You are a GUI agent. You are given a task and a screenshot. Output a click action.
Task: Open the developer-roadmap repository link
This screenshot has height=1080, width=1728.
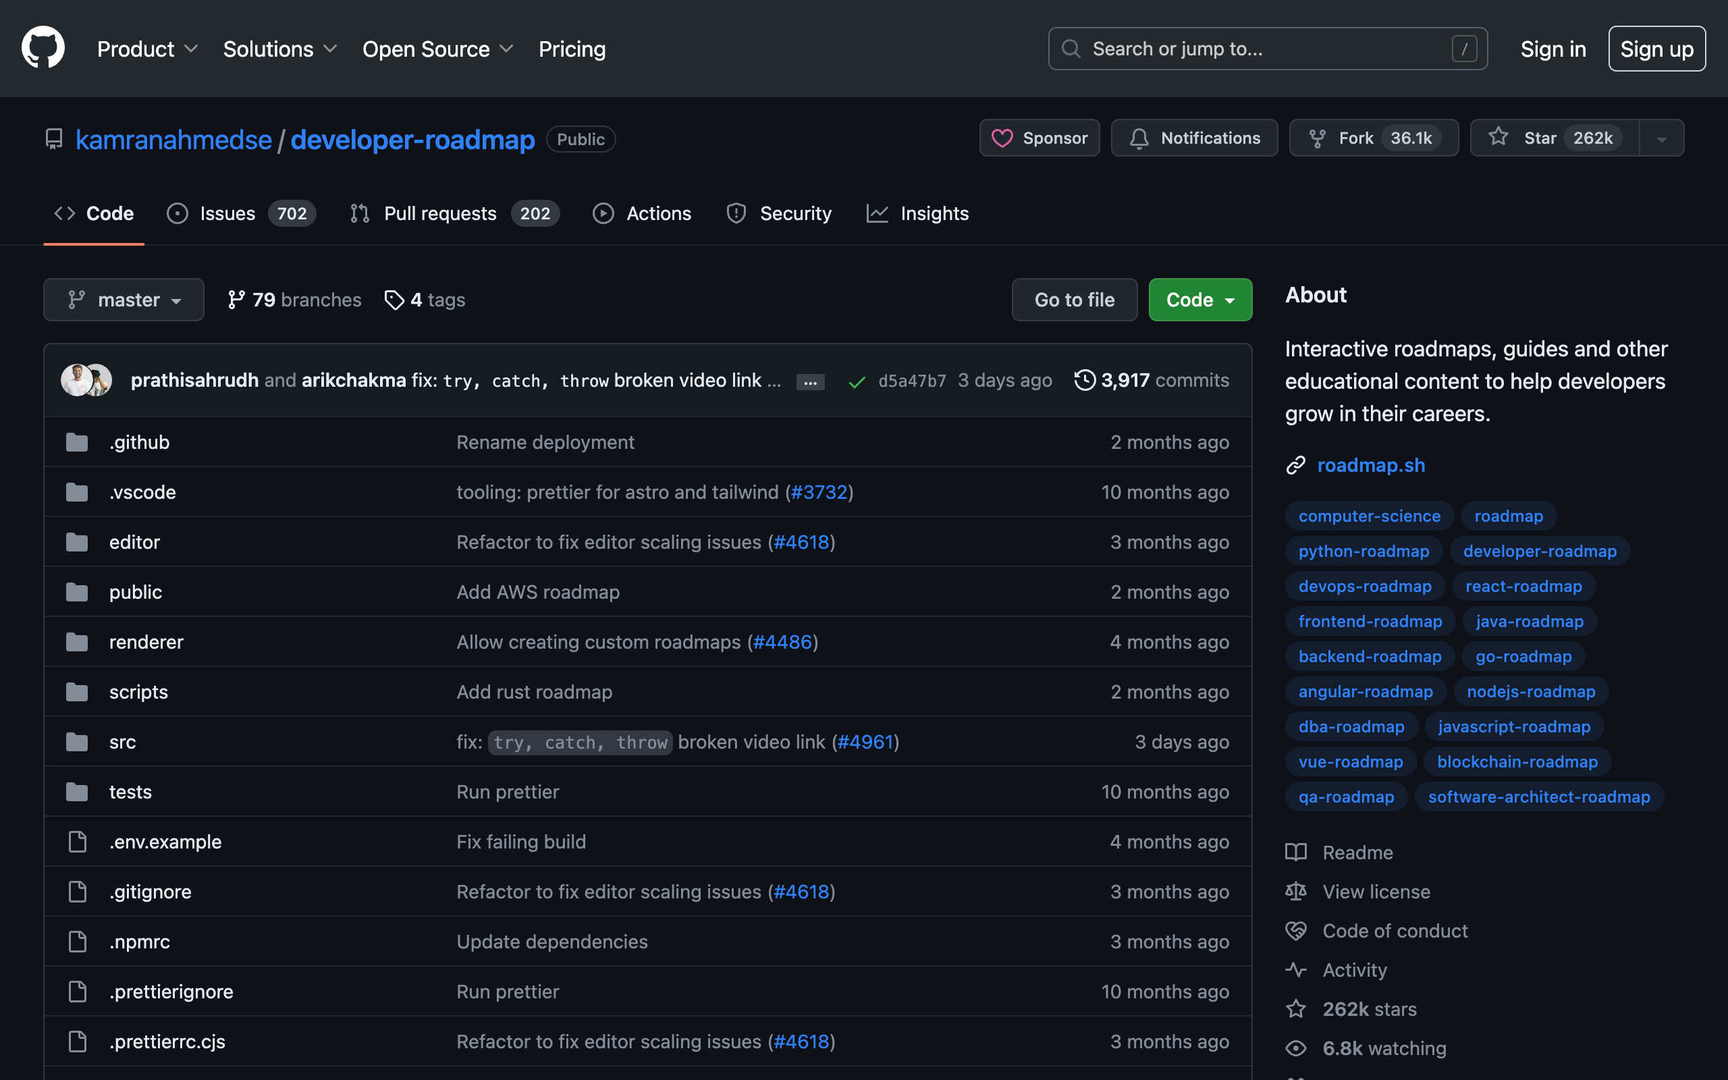tap(412, 139)
